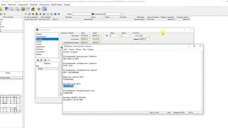Export orders with the Excel icon
This screenshot has width=228, height=128.
[44, 14]
